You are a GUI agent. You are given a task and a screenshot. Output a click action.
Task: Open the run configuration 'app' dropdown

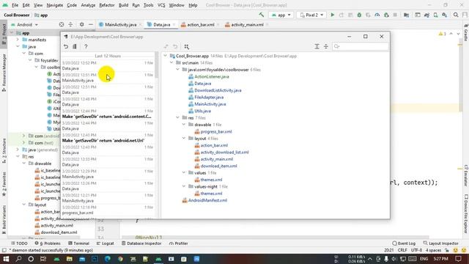[x=281, y=15]
